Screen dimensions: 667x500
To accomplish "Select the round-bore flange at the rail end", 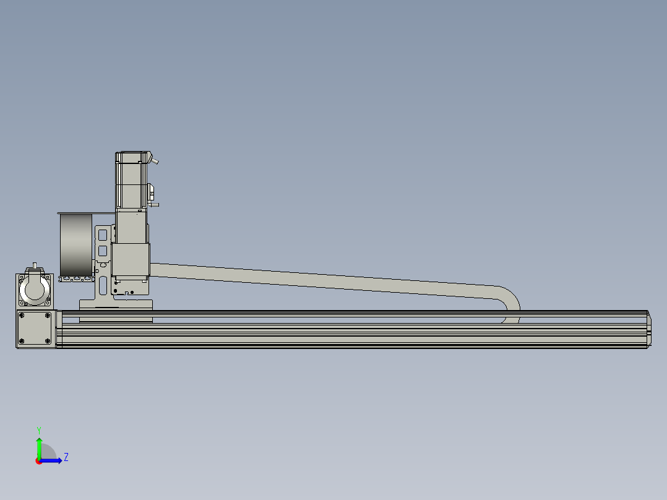I will tap(35, 290).
